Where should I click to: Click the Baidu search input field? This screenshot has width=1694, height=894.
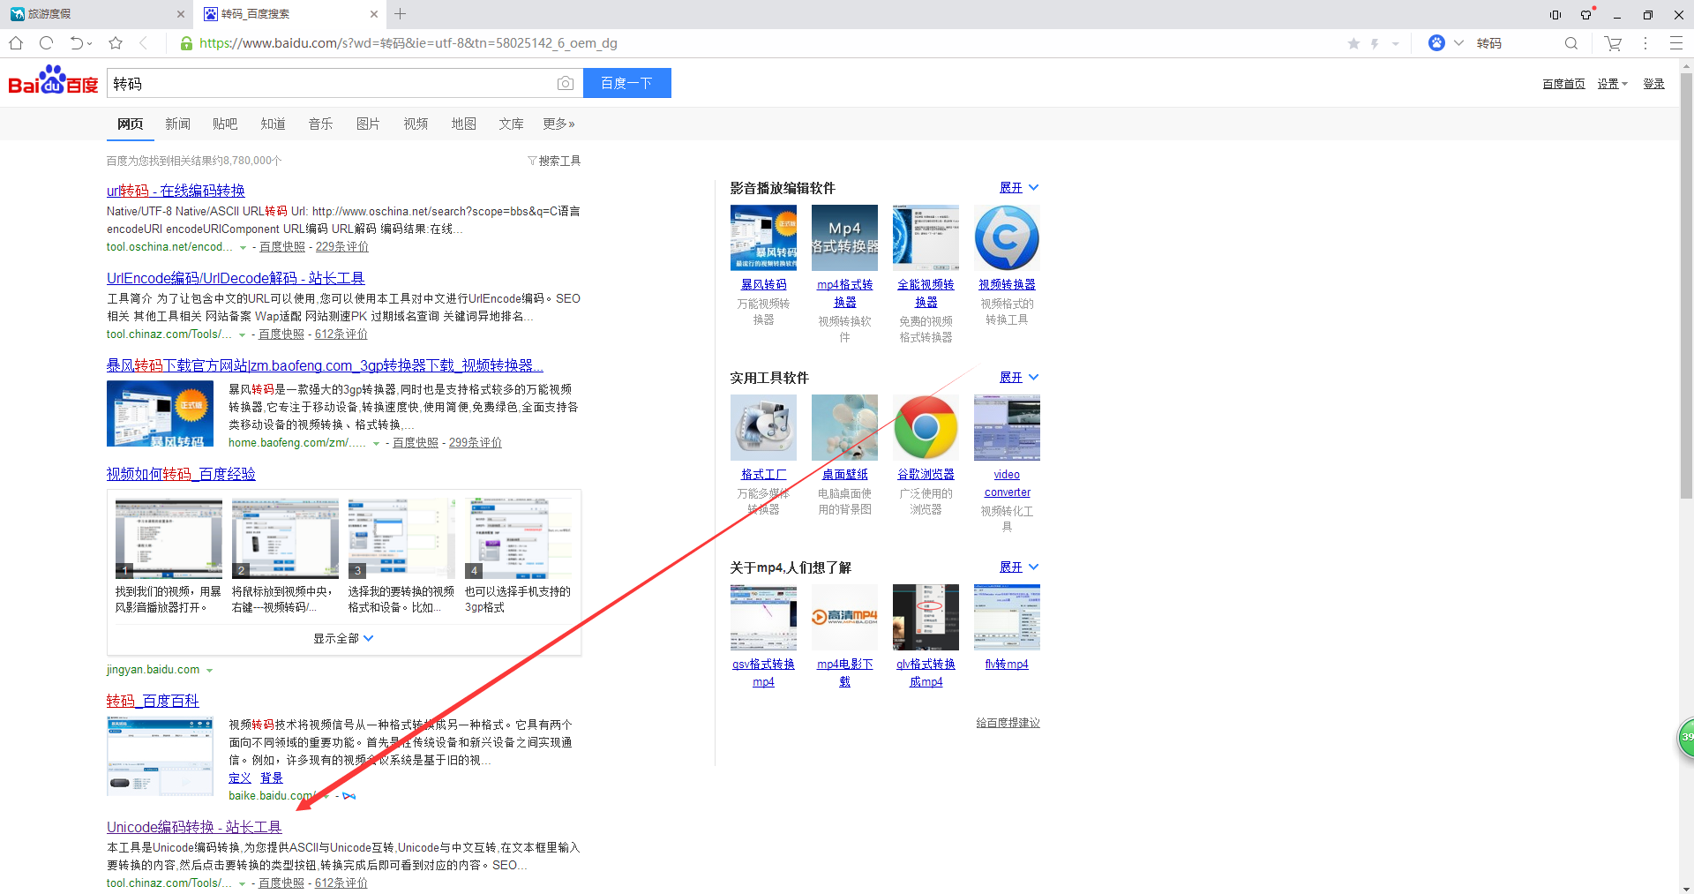point(331,83)
